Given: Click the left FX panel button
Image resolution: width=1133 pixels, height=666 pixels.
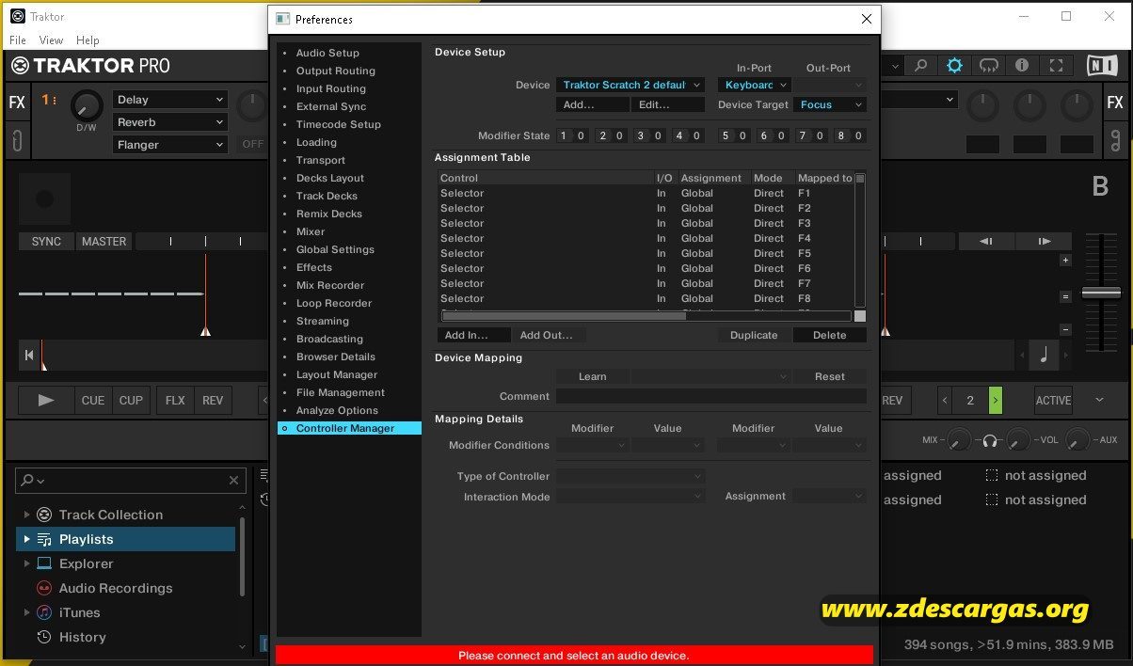Looking at the screenshot, I should [17, 103].
